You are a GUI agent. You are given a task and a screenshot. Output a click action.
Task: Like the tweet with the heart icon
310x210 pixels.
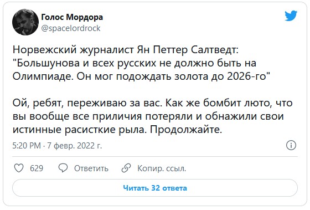point(19,168)
